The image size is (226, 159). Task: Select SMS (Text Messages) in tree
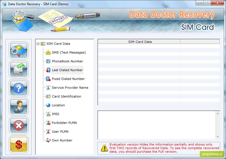click(x=69, y=52)
